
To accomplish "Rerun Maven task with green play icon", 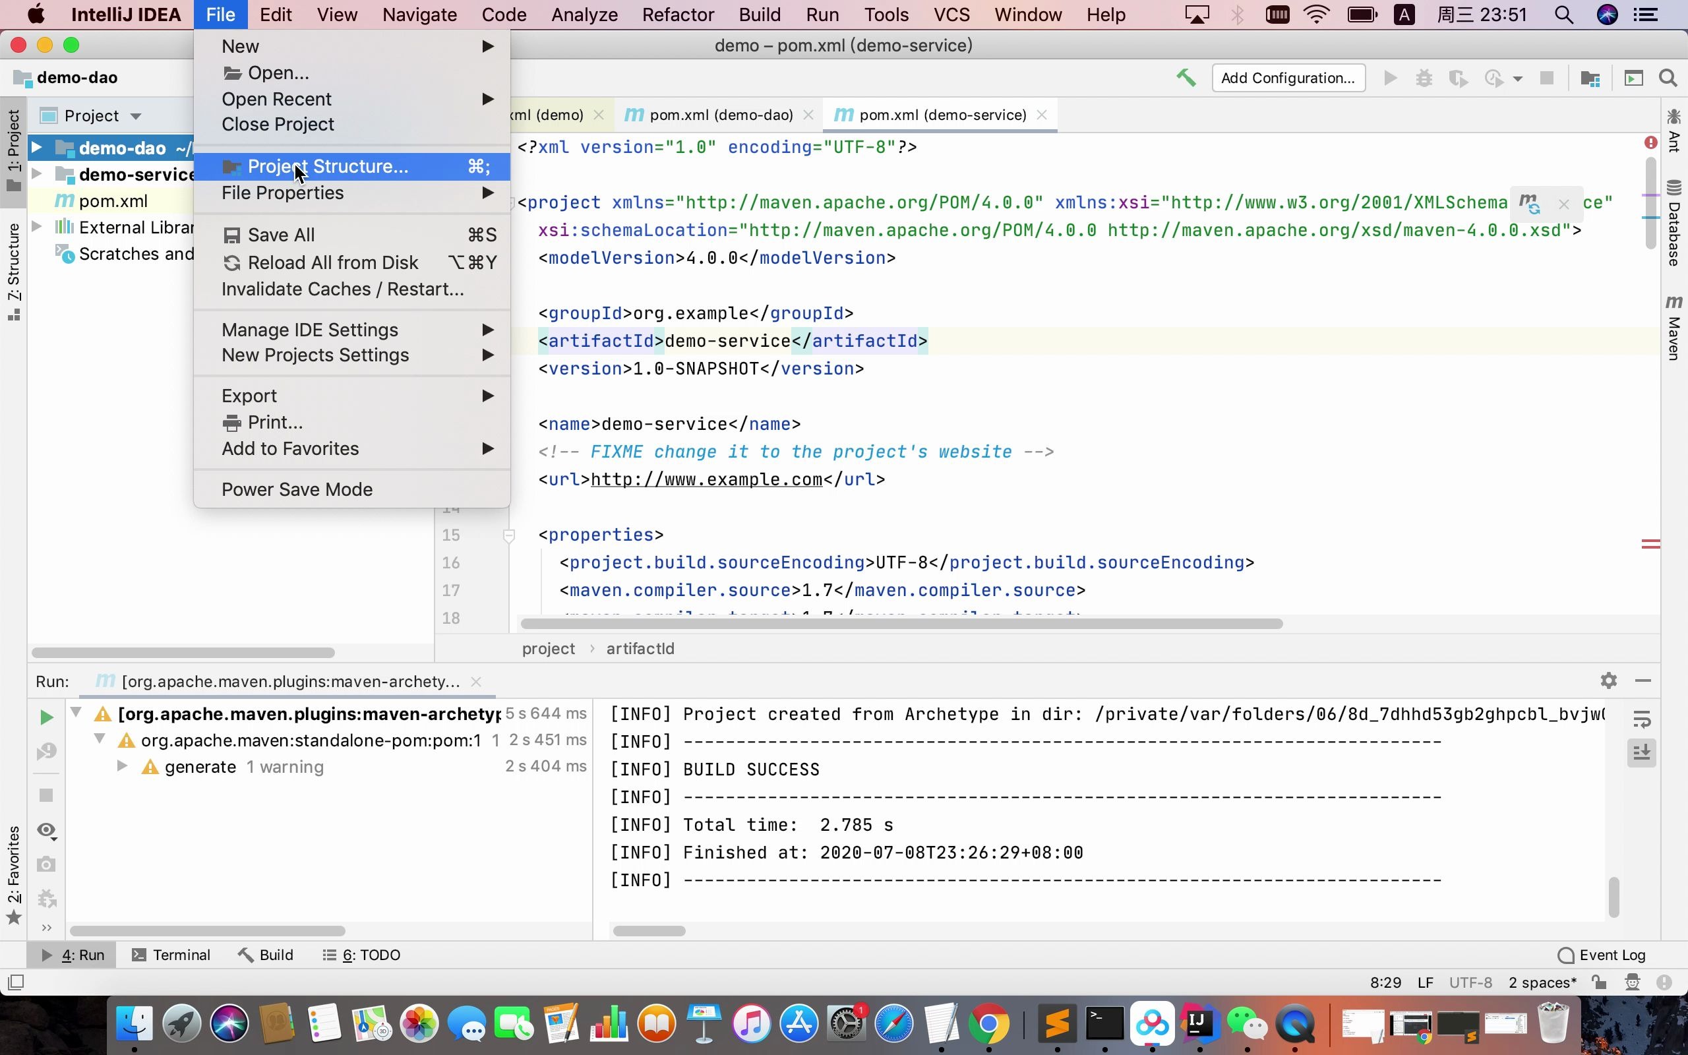I will pyautogui.click(x=46, y=717).
